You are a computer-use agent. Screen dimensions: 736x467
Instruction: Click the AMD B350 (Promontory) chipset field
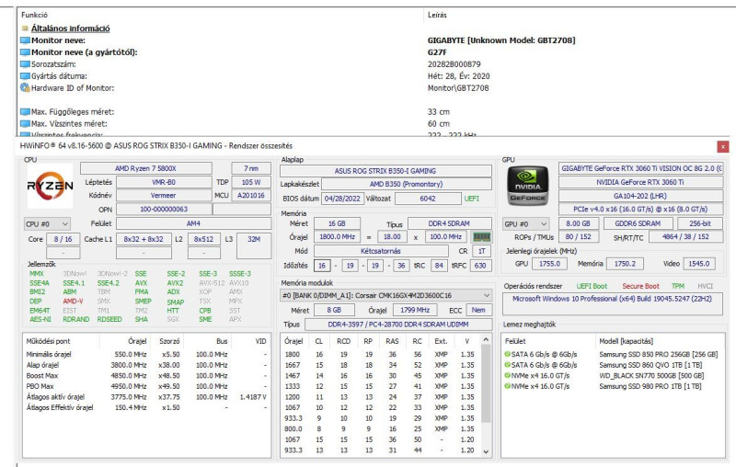pyautogui.click(x=406, y=184)
